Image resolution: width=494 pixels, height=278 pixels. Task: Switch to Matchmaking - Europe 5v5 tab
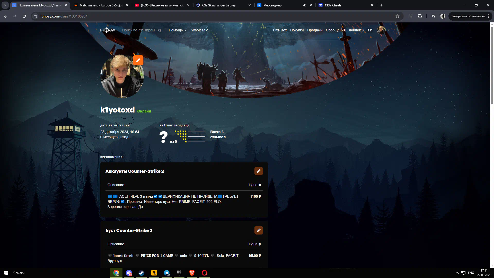click(x=100, y=5)
